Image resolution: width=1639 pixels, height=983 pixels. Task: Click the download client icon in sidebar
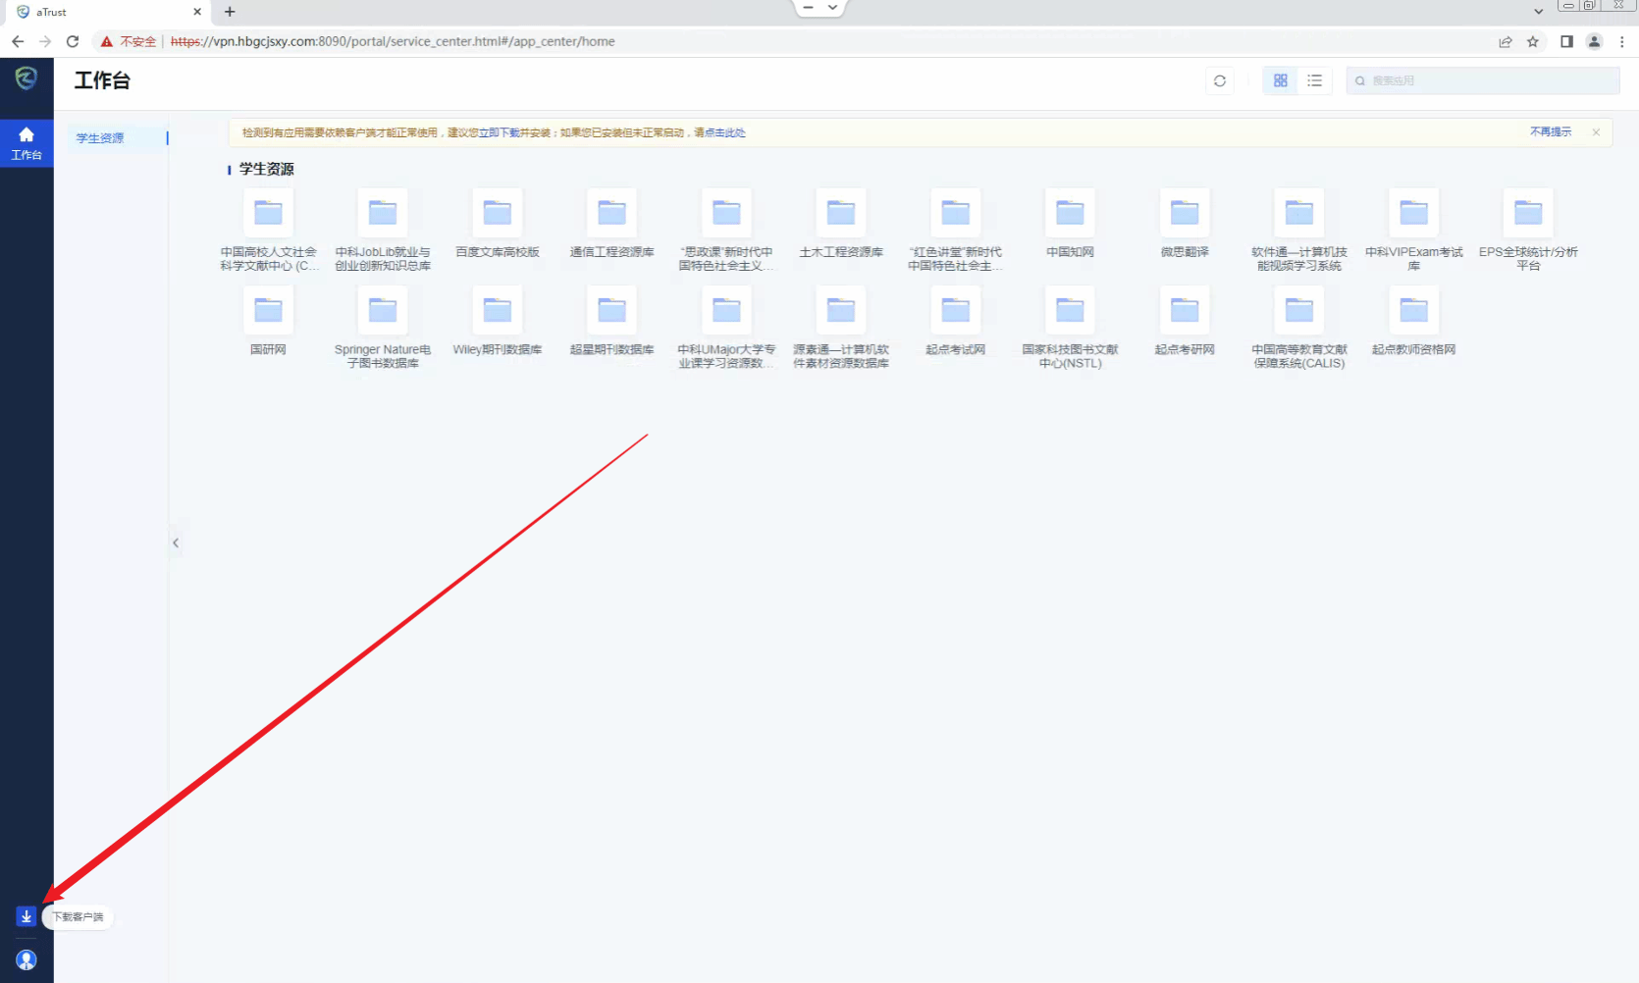[26, 916]
